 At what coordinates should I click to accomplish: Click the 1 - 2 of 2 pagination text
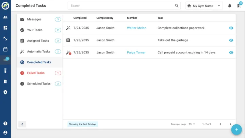click(207, 124)
